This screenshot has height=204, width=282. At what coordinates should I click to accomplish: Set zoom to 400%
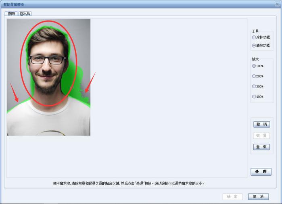(x=258, y=97)
